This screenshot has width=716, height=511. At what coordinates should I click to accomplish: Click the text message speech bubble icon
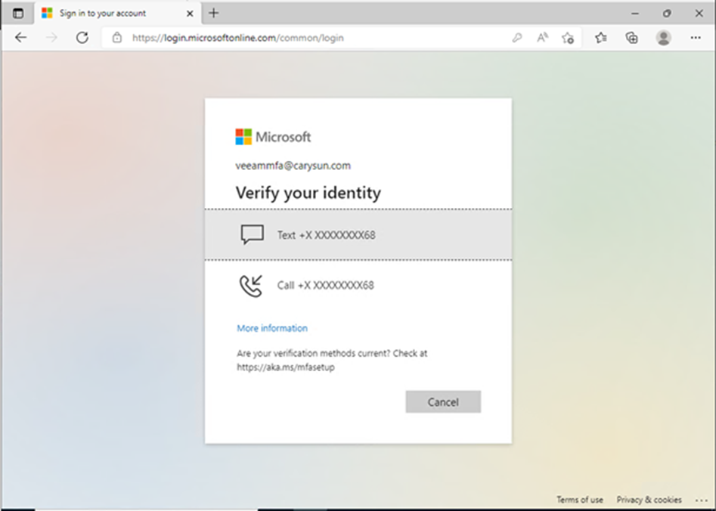coord(252,235)
